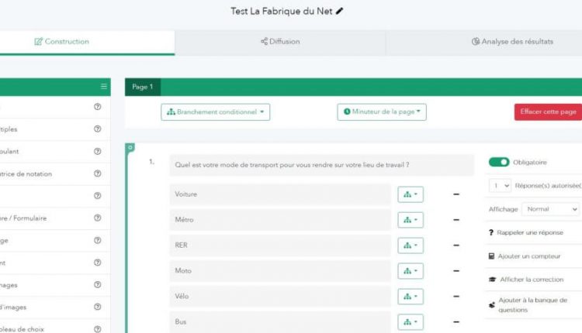Edit the Vélo answer field

coord(280,297)
